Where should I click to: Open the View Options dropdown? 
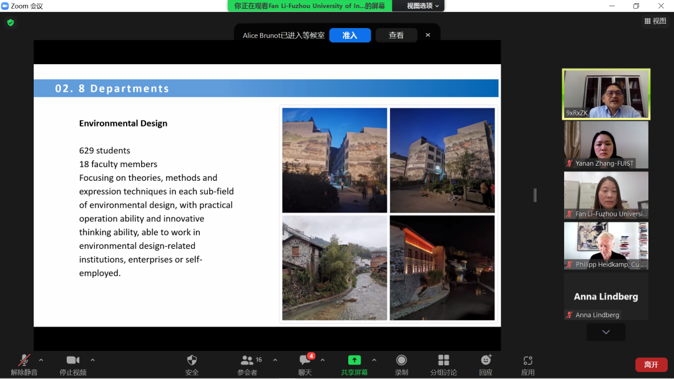(x=422, y=6)
